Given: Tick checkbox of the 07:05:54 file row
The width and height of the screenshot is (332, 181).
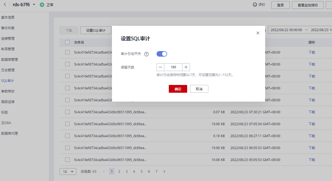Looking at the screenshot, I should pos(67,124).
